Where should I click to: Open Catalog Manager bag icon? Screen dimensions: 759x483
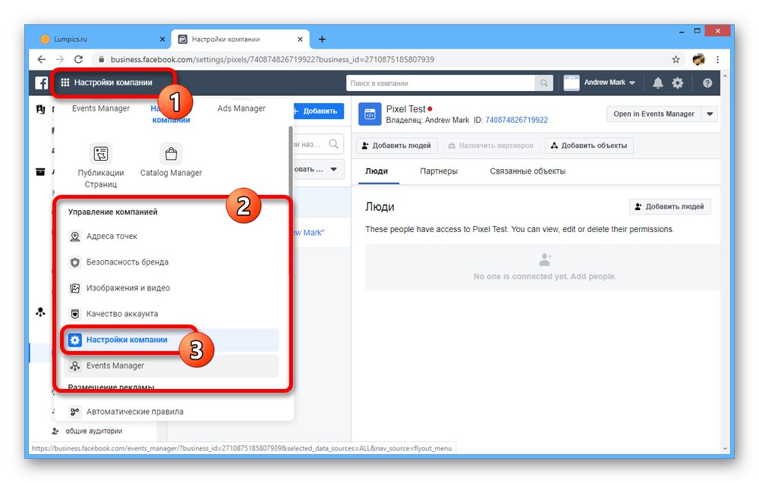[x=171, y=154]
